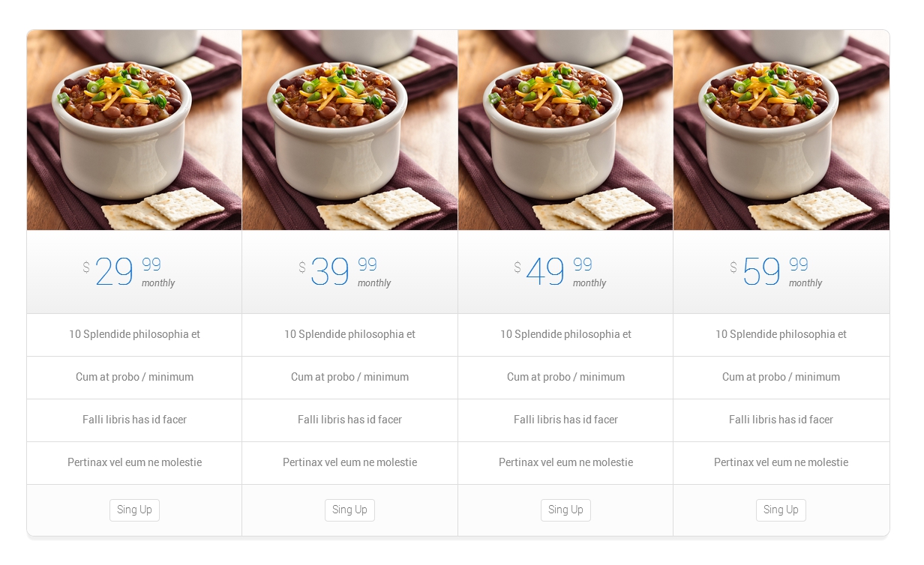Viewport: 924px width, 565px height.
Task: Select the $29.99 monthly price header
Action: point(134,272)
